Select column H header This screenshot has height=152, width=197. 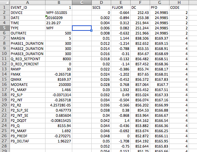(x=179, y=3)
